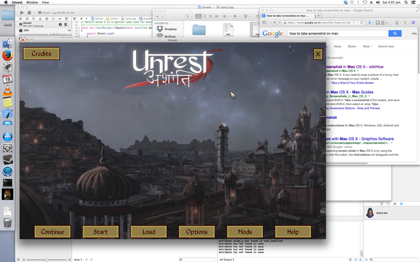Go back in the Firefox window
The width and height of the screenshot is (420, 262).
coord(274,23)
